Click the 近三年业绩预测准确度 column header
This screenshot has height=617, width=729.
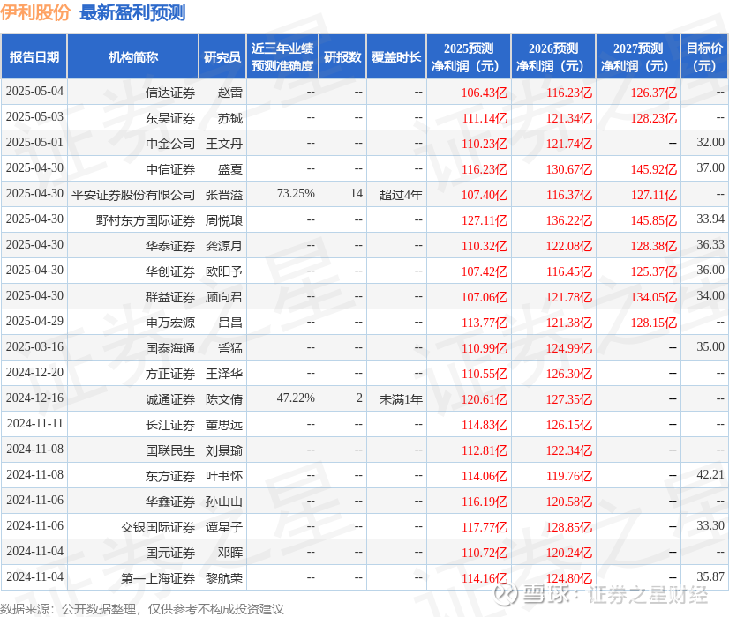coord(282,56)
